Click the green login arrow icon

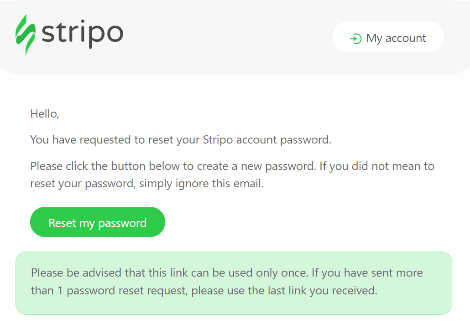[356, 39]
